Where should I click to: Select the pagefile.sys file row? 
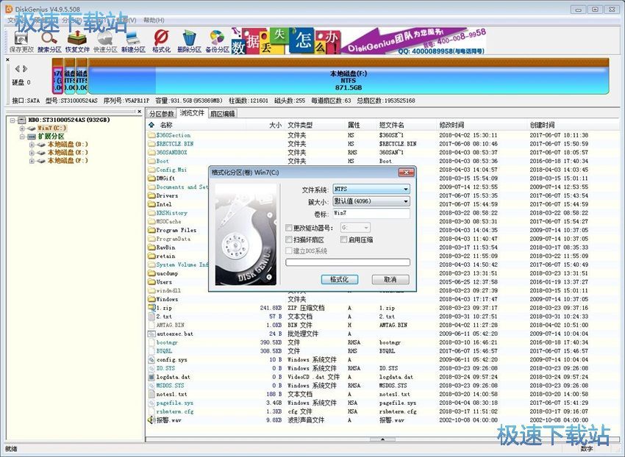point(382,403)
